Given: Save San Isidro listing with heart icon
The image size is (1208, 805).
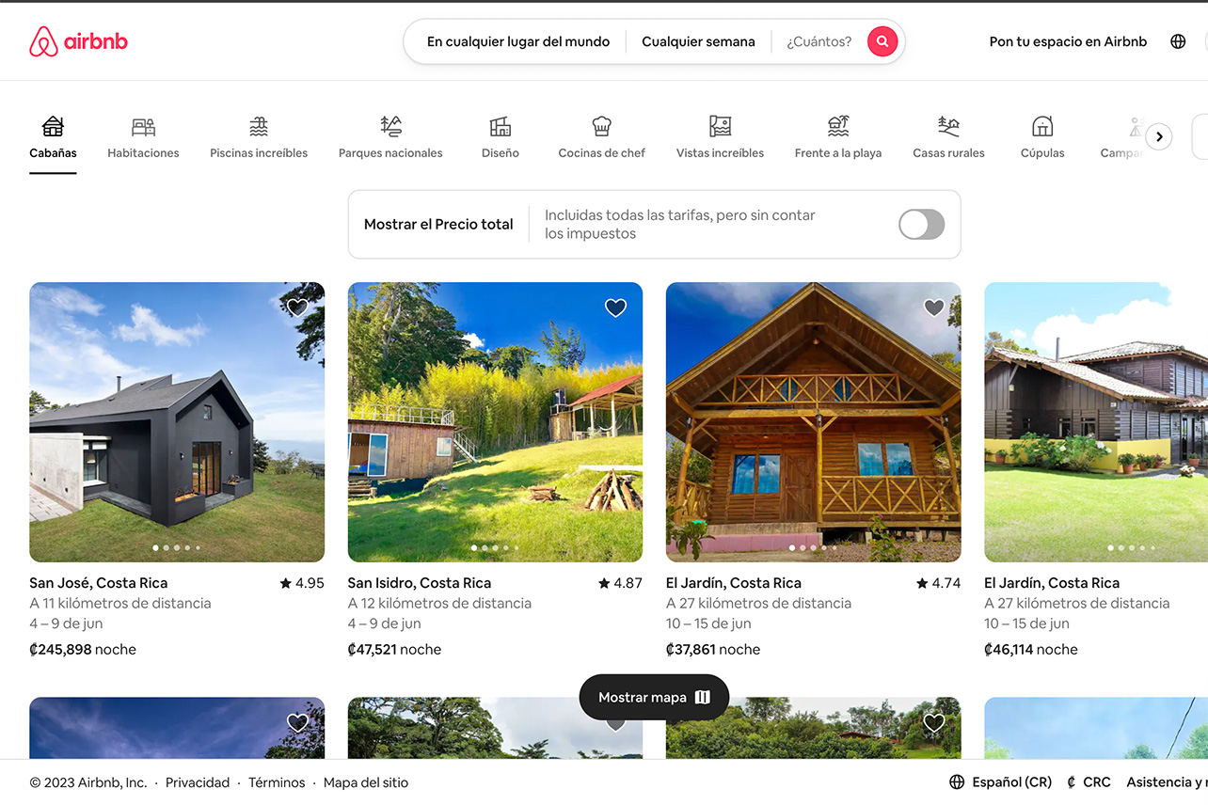Looking at the screenshot, I should pyautogui.click(x=615, y=308).
